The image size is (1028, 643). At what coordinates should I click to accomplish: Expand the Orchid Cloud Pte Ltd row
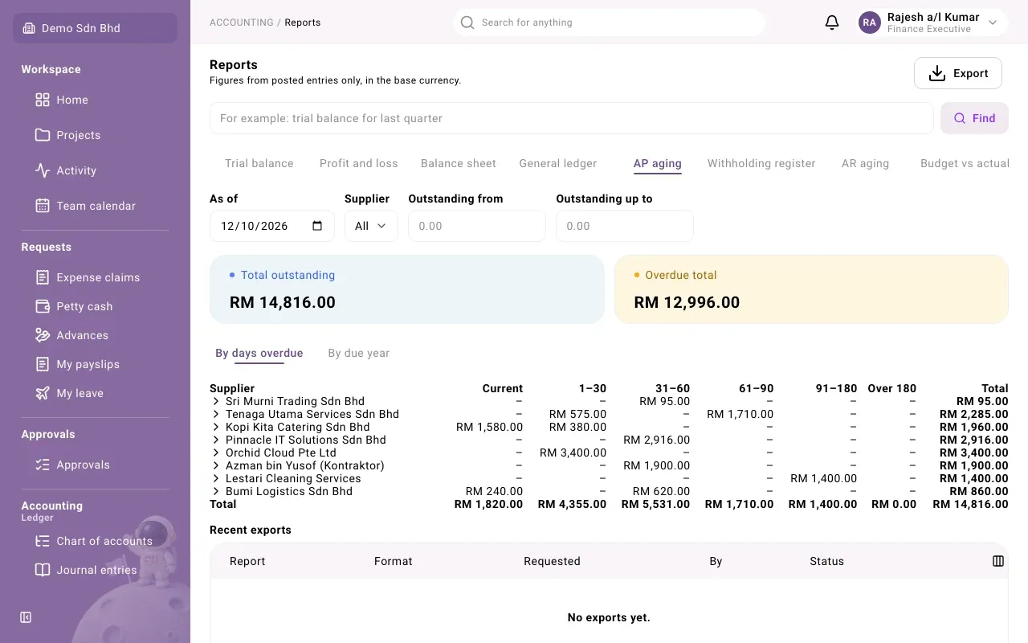point(216,453)
